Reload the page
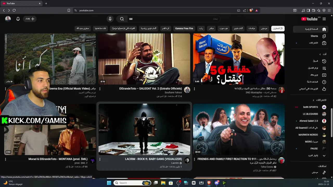 pos(14,10)
